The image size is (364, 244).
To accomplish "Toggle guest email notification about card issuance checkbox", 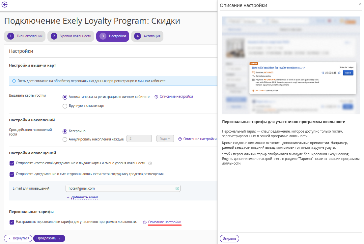I will coord(12,163).
